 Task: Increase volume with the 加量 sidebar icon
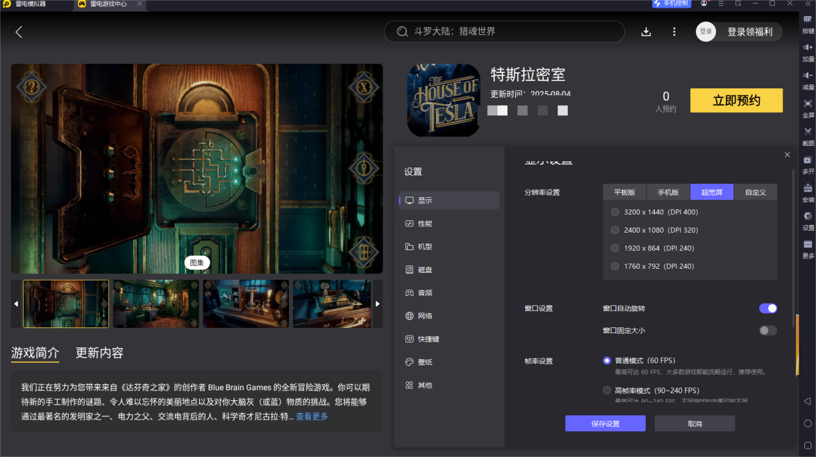[808, 52]
